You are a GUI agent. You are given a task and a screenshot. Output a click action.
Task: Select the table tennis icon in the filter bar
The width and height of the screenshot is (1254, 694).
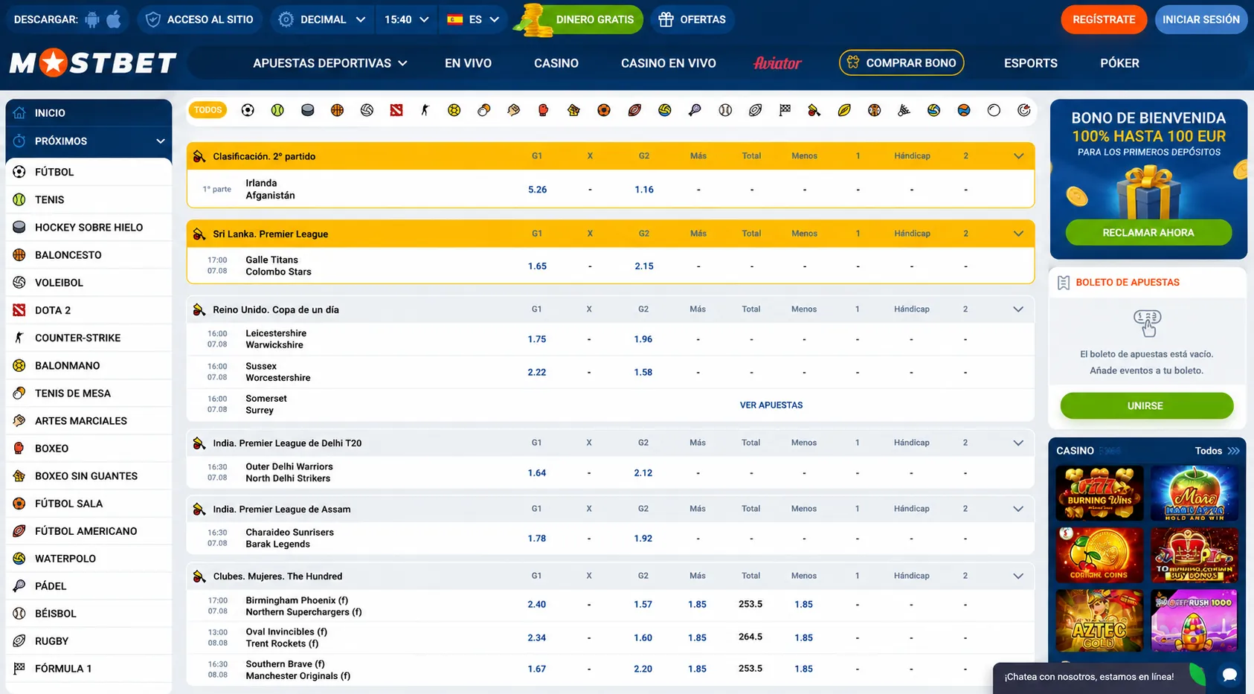click(483, 110)
